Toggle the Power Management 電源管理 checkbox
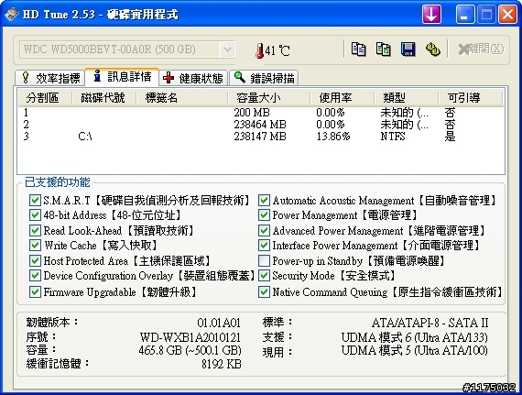This screenshot has width=522, height=395. click(264, 215)
